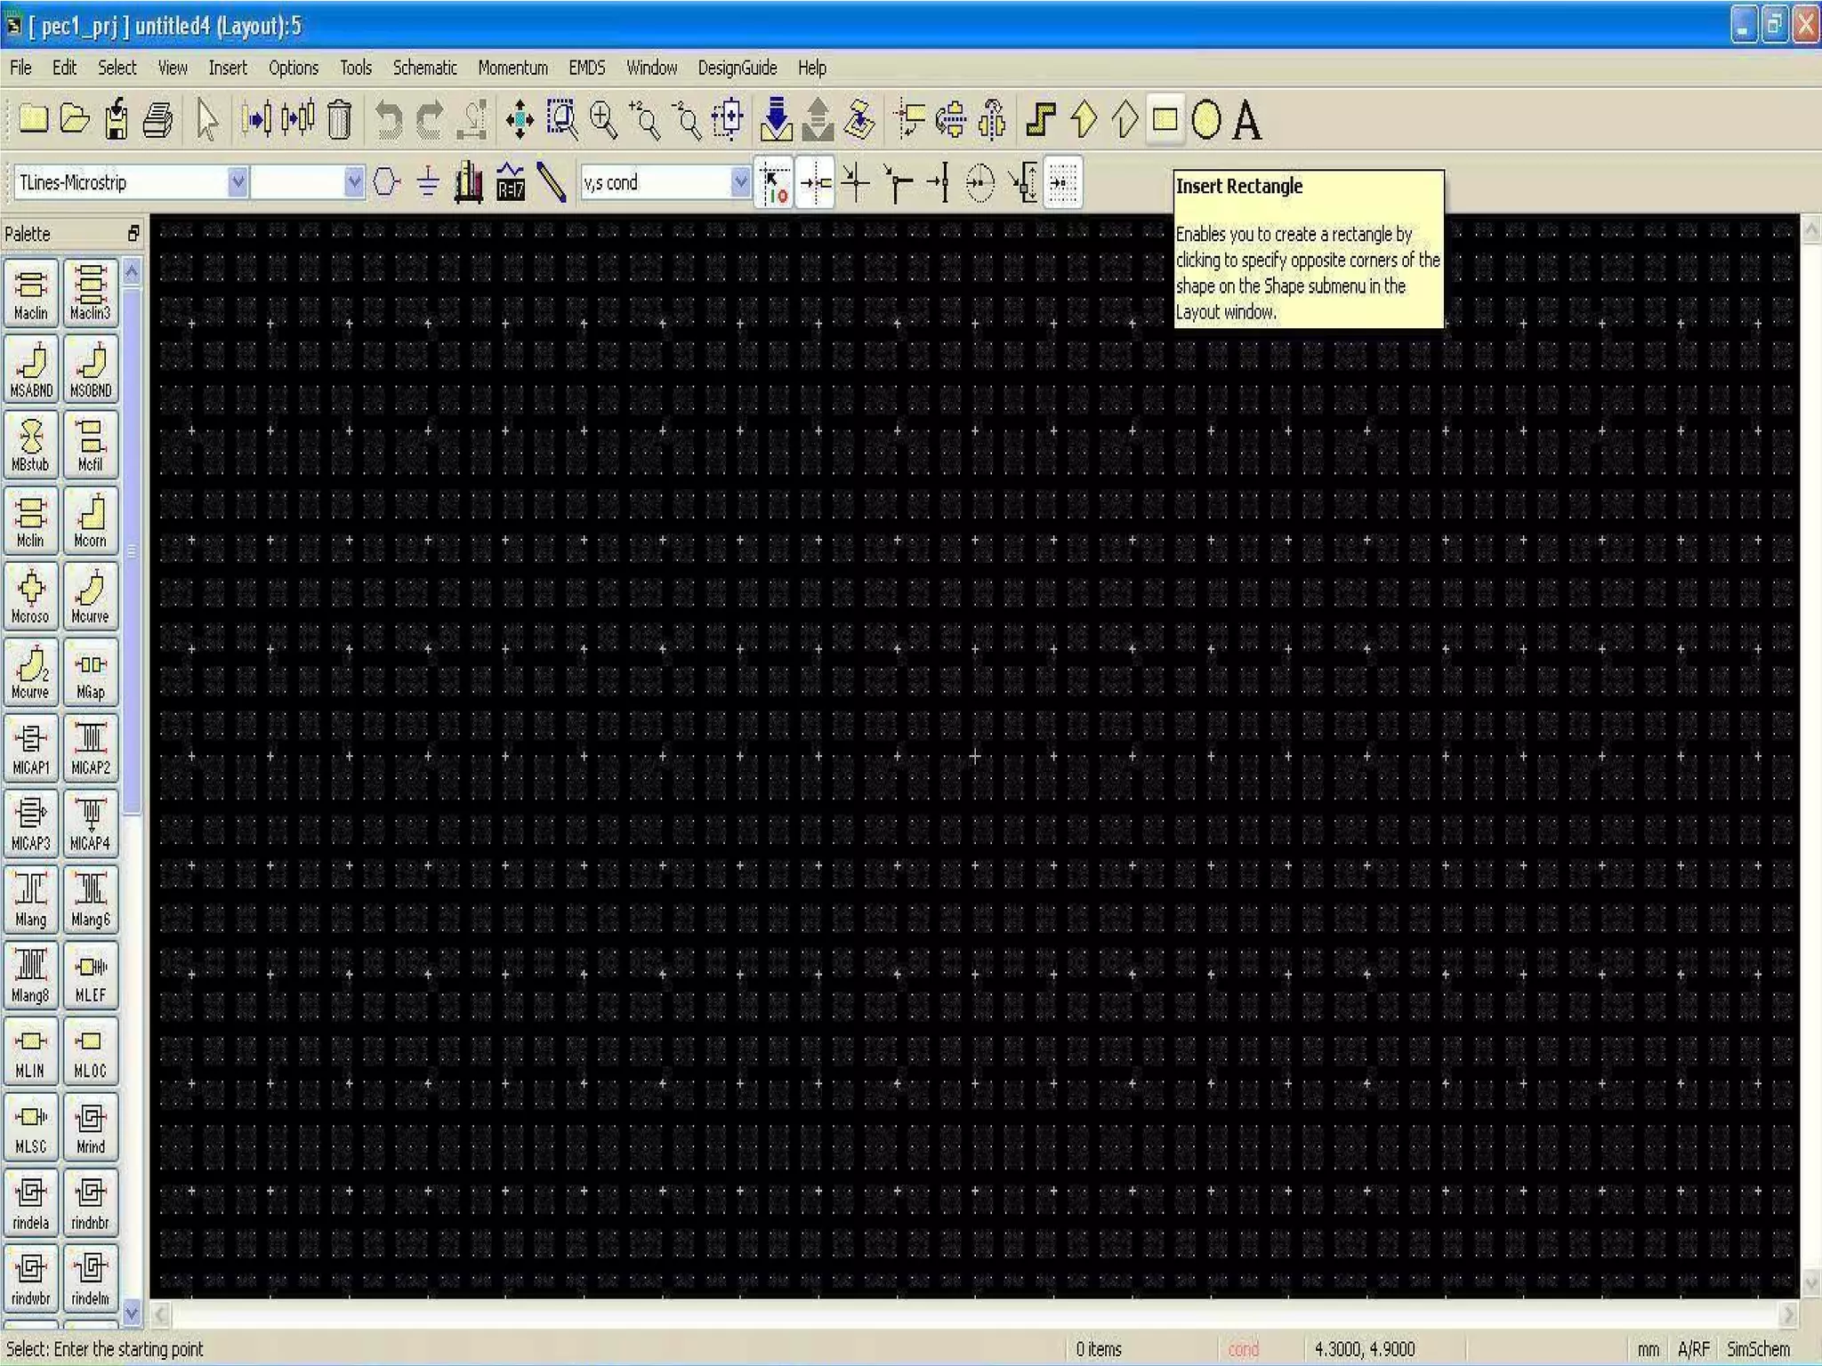Pick the Mcurve component in palette
Image resolution: width=1822 pixels, height=1366 pixels.
90,597
